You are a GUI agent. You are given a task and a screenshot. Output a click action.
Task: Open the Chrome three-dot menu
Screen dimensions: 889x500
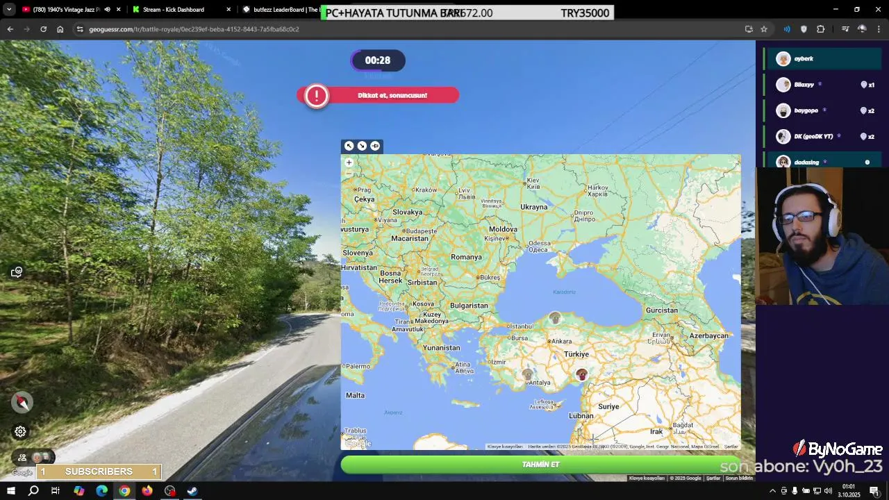click(879, 29)
